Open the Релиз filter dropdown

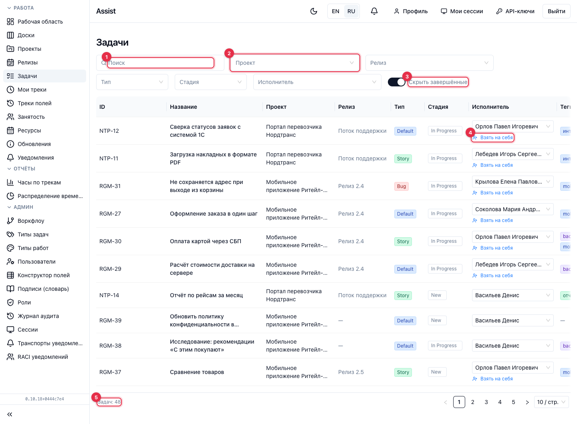click(x=430, y=63)
